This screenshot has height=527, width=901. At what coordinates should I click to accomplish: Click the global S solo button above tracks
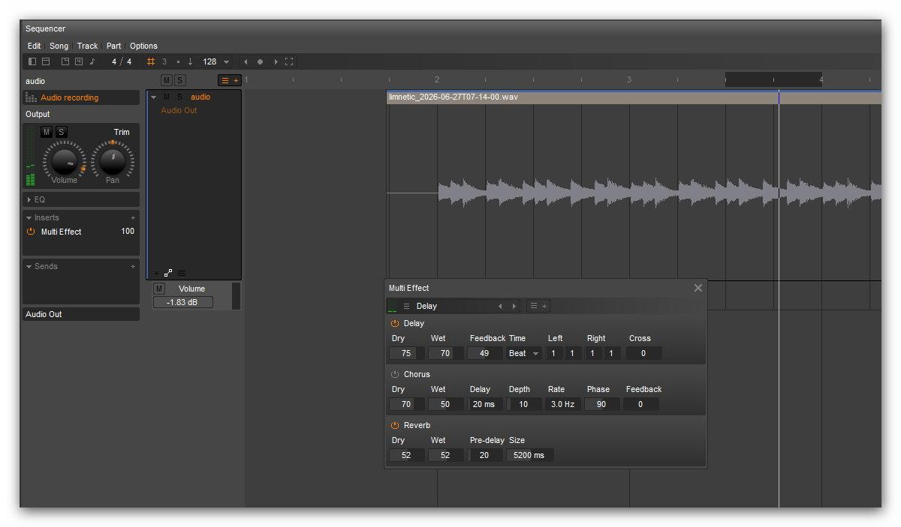(x=179, y=80)
